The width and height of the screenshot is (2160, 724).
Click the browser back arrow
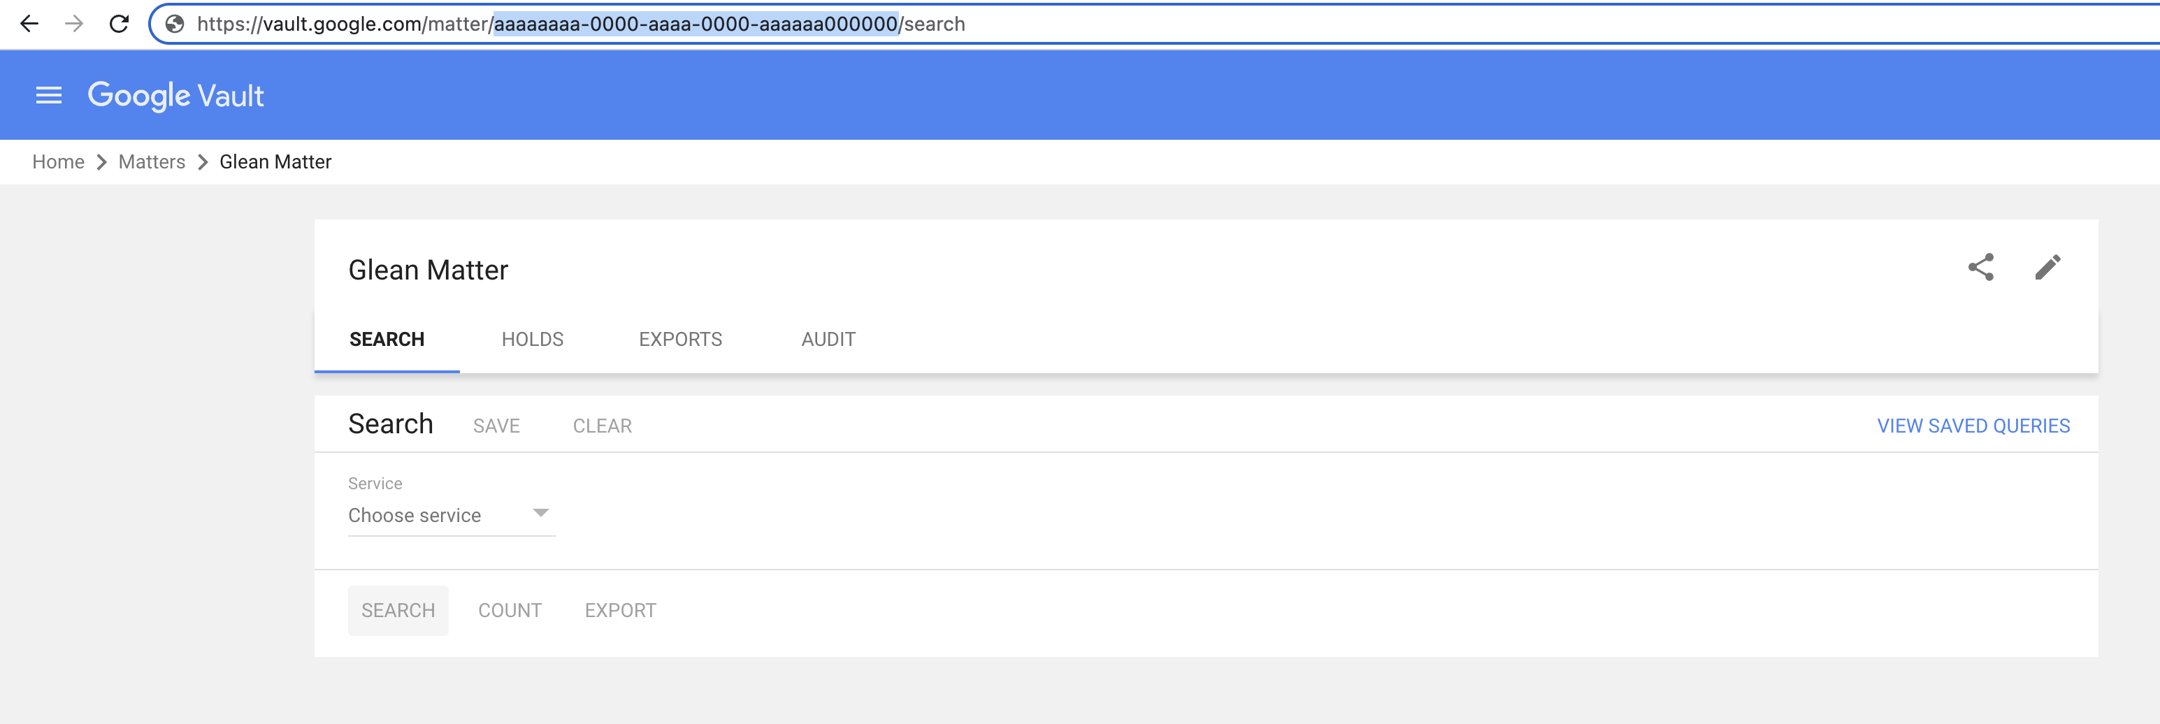pos(29,24)
